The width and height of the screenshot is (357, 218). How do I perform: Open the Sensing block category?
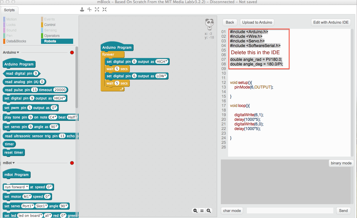50,30
